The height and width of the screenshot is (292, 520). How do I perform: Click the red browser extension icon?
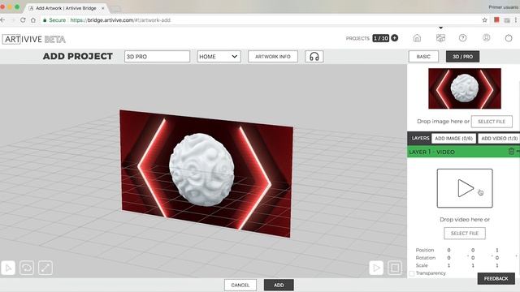pyautogui.click(x=496, y=19)
